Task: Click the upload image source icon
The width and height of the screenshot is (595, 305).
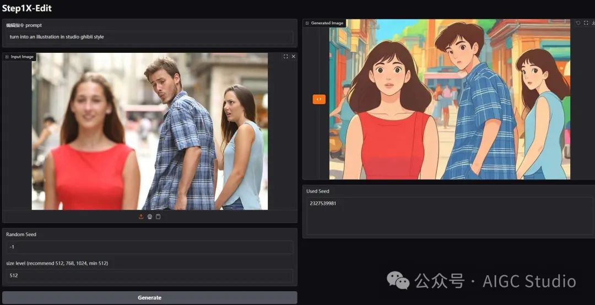Action: click(141, 216)
